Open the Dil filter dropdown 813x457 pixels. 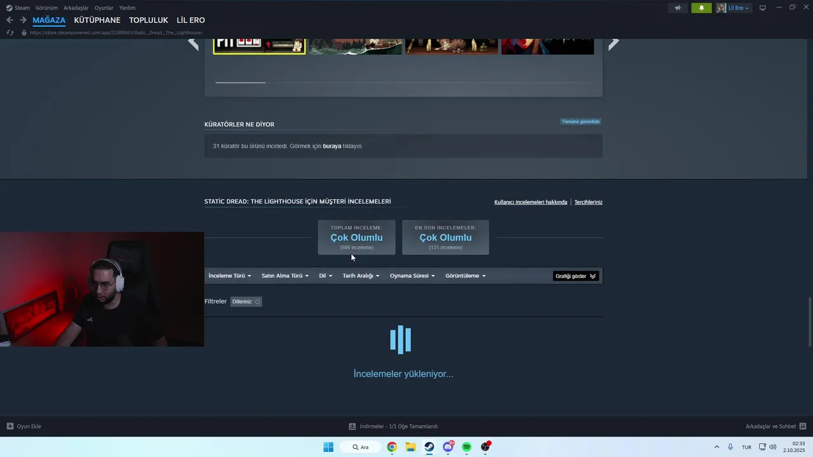point(326,275)
